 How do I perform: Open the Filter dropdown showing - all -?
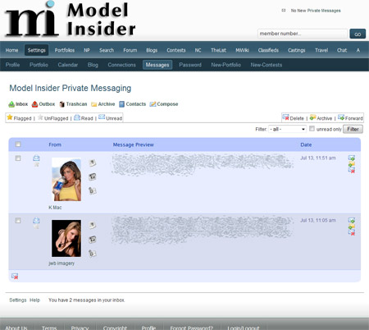click(x=287, y=129)
